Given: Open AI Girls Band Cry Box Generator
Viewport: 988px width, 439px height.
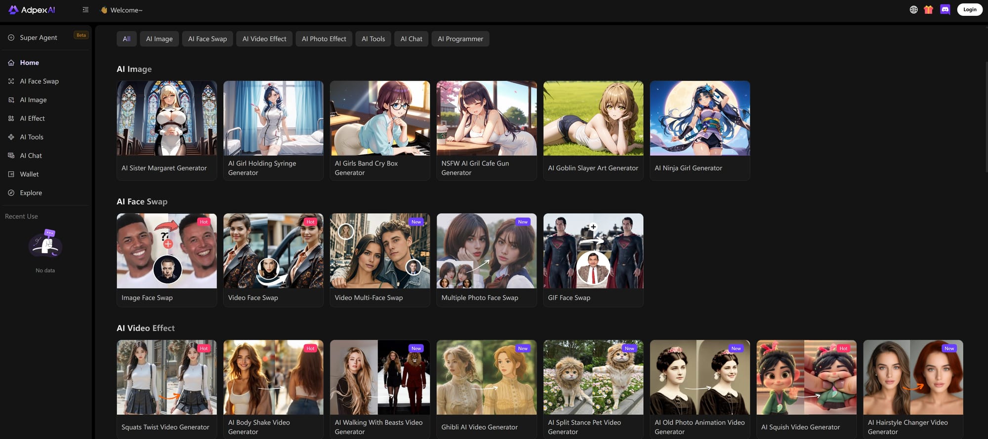Looking at the screenshot, I should coord(380,130).
